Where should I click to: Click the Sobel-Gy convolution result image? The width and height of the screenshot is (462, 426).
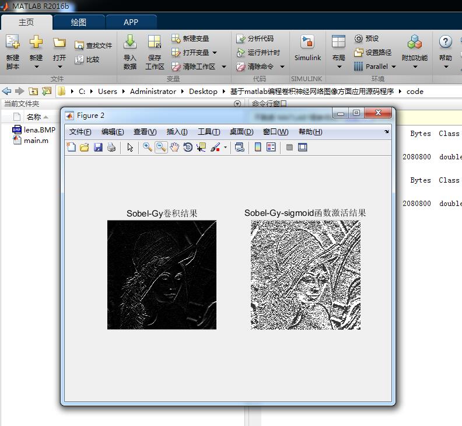click(x=162, y=275)
